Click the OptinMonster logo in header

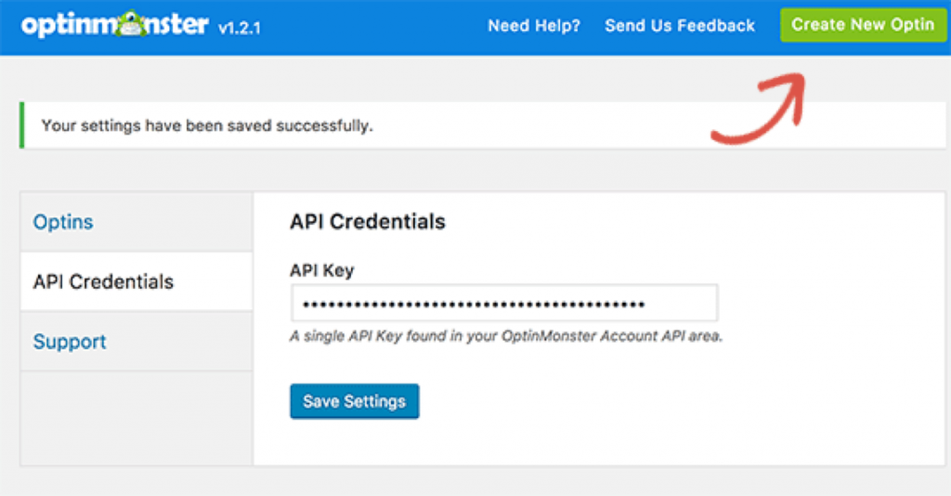[x=114, y=25]
